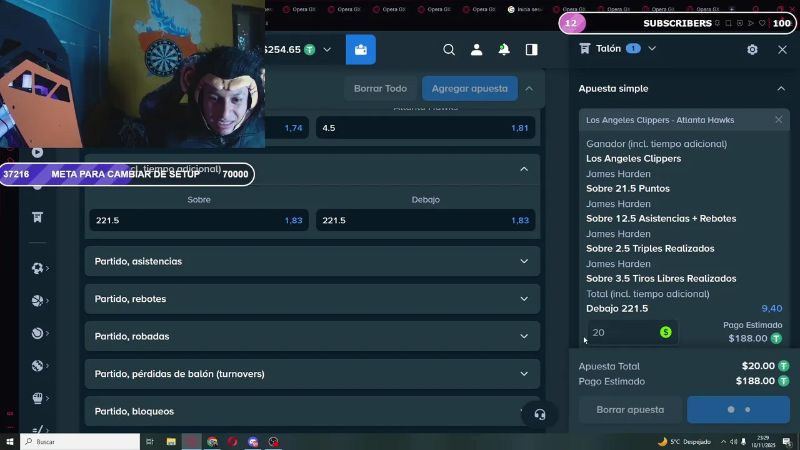
Task: Click the blue place-bet loading button
Action: coord(738,409)
